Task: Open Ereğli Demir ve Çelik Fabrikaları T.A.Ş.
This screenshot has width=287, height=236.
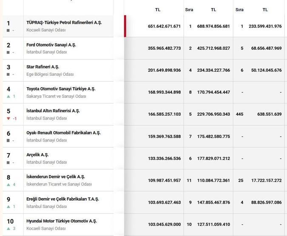Action: click(x=63, y=199)
